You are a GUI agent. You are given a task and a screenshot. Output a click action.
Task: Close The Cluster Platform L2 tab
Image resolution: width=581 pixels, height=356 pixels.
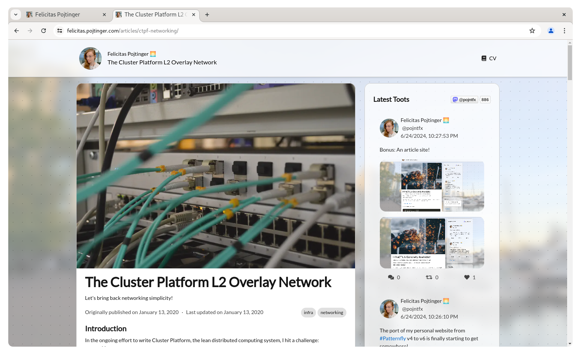click(194, 15)
